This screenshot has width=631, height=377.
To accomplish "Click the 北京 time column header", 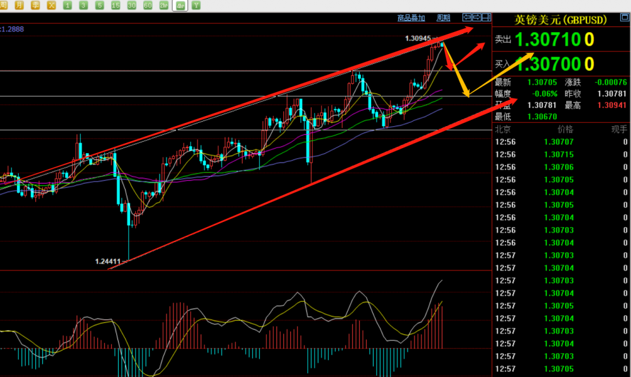I will [503, 129].
